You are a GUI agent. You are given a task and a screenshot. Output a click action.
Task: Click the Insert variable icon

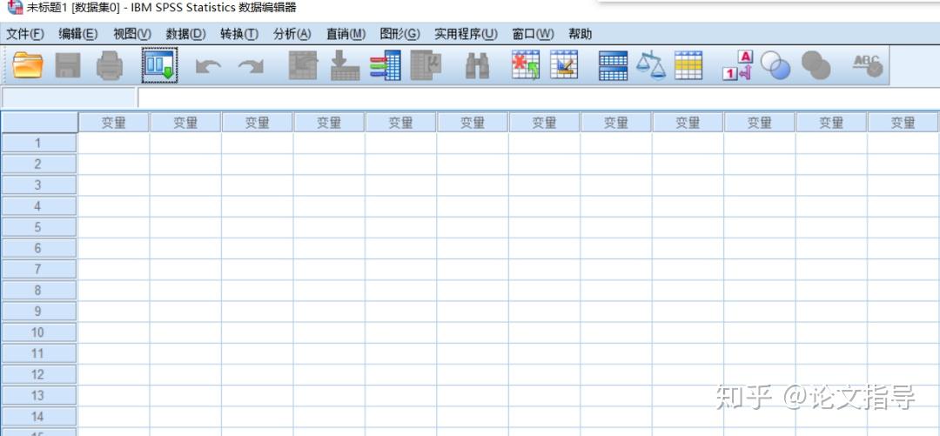564,64
